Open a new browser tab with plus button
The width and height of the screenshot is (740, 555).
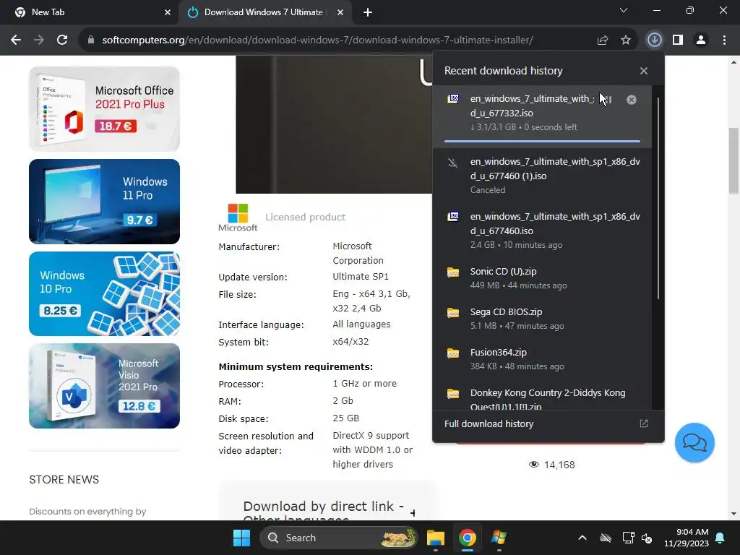click(x=368, y=12)
